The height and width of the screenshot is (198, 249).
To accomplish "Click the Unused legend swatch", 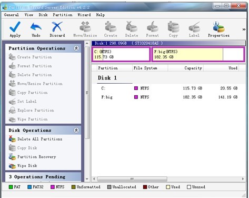I will pyautogui.click(x=189, y=187).
